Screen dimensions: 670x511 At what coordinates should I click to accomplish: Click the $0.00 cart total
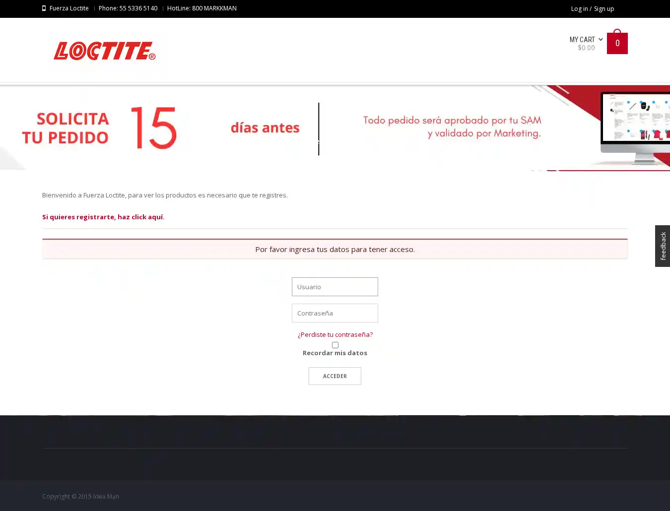586,48
